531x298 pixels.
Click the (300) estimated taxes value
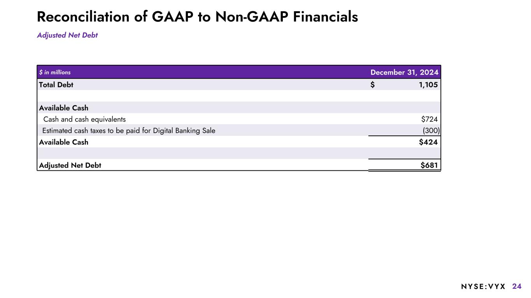[x=431, y=131]
